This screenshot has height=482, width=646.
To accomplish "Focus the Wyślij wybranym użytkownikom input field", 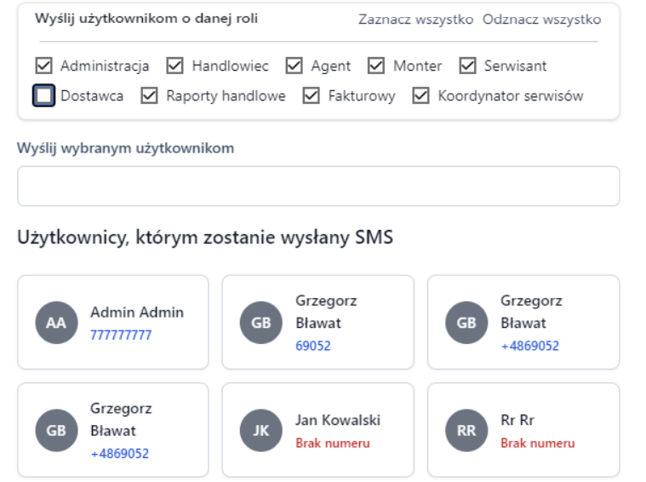I will (x=318, y=186).
